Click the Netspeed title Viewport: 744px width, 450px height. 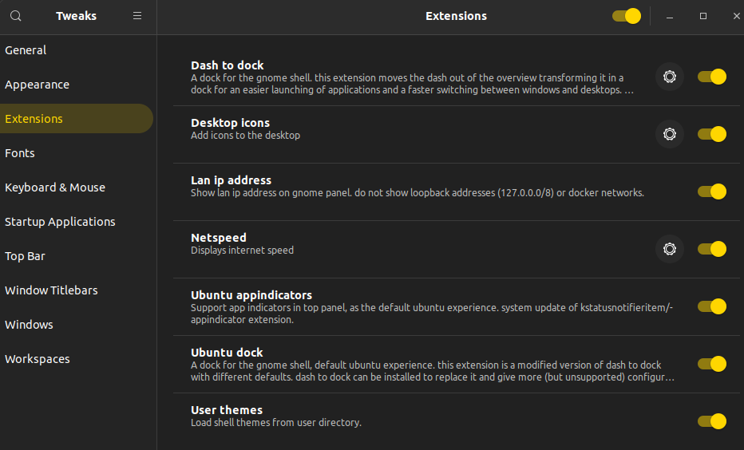218,238
